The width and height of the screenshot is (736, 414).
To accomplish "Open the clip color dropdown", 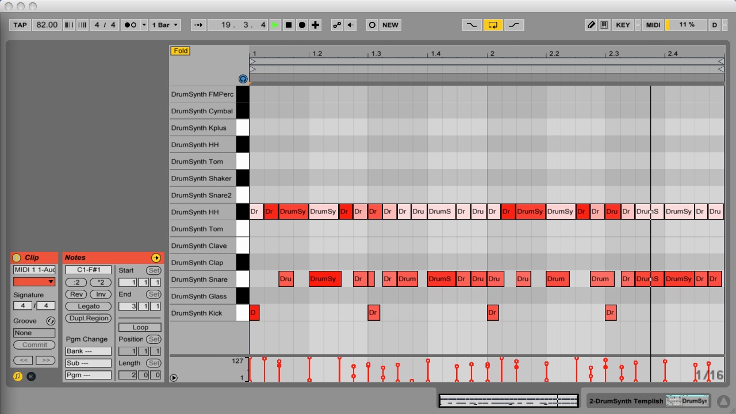I will point(34,282).
